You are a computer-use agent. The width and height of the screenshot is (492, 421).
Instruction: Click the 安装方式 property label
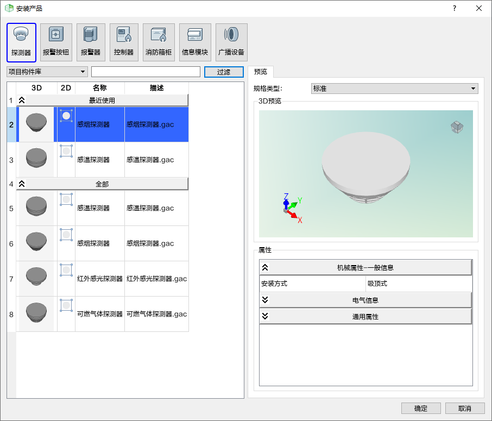coord(312,284)
